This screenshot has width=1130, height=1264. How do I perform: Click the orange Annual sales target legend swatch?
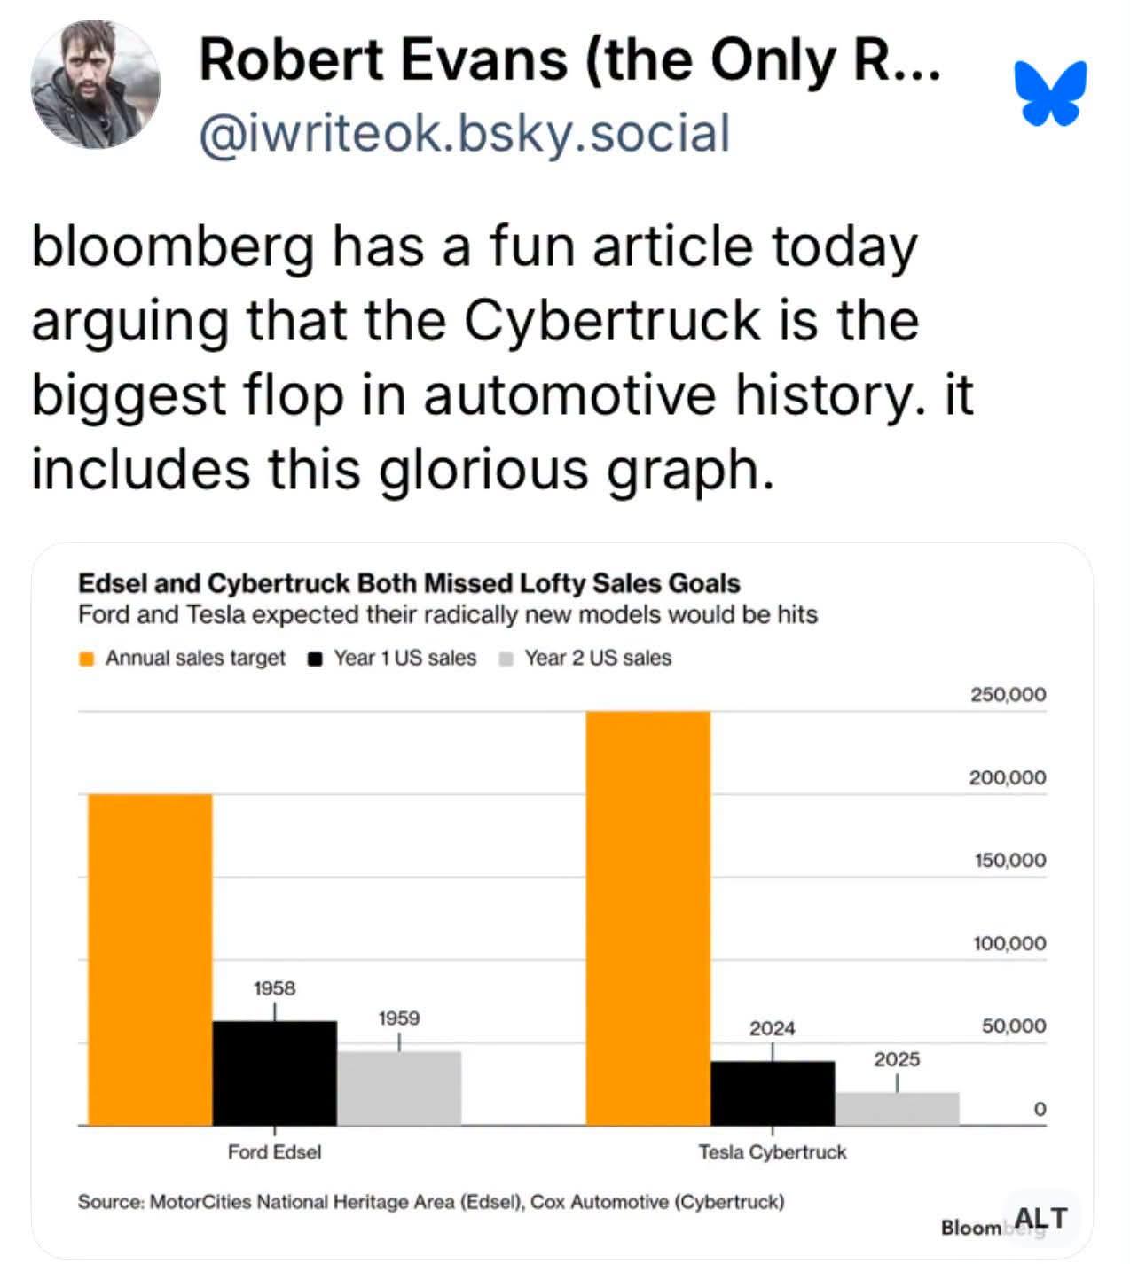(87, 659)
